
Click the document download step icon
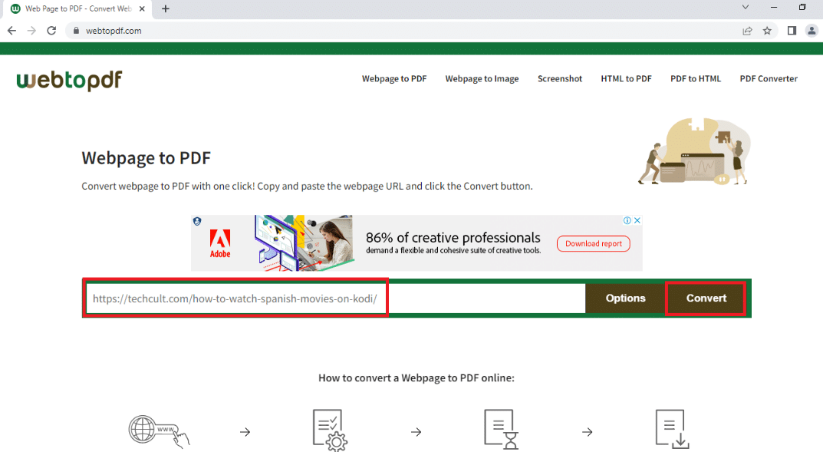click(x=673, y=430)
